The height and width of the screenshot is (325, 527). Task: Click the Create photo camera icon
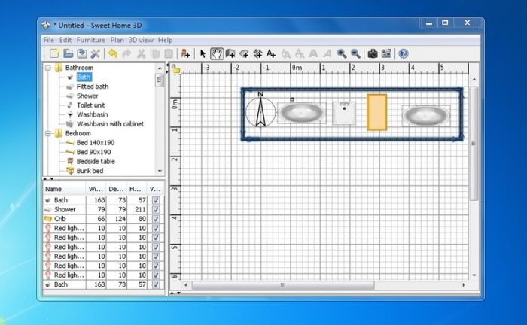pyautogui.click(x=373, y=53)
